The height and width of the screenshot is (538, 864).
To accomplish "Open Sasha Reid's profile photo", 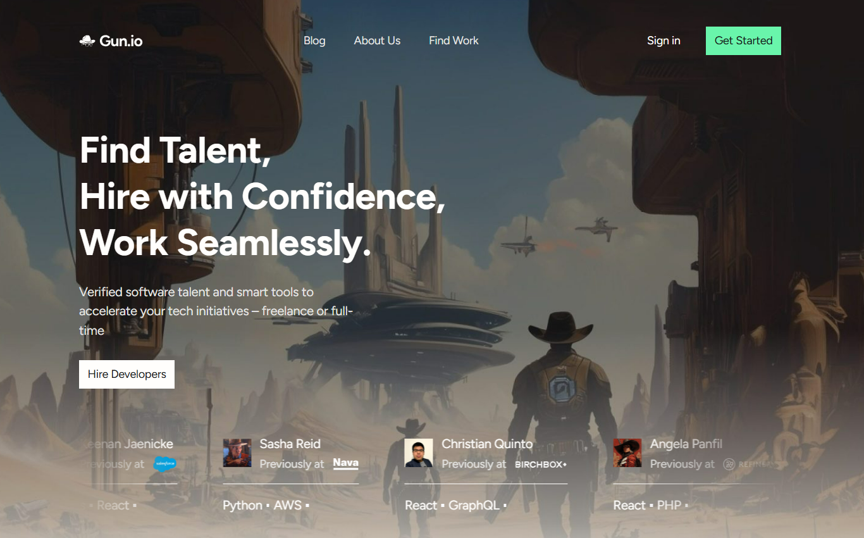I will tap(237, 453).
